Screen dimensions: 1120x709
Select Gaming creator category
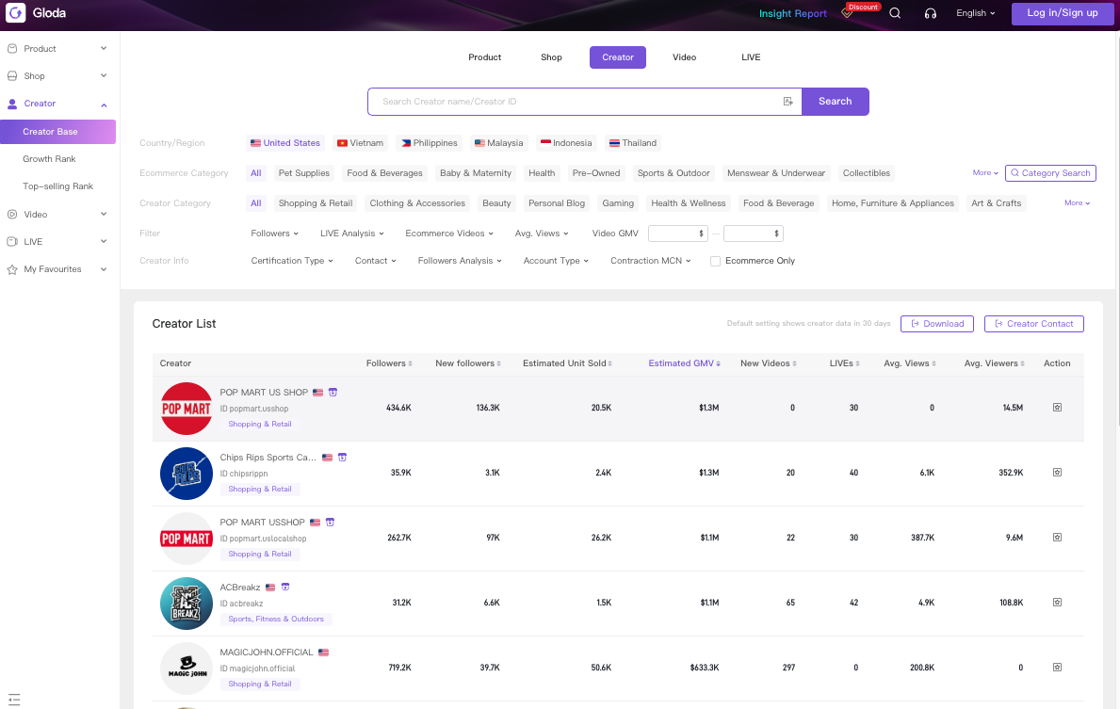click(x=618, y=202)
